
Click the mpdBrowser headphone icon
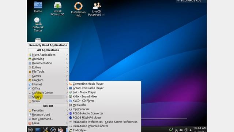tap(71, 109)
